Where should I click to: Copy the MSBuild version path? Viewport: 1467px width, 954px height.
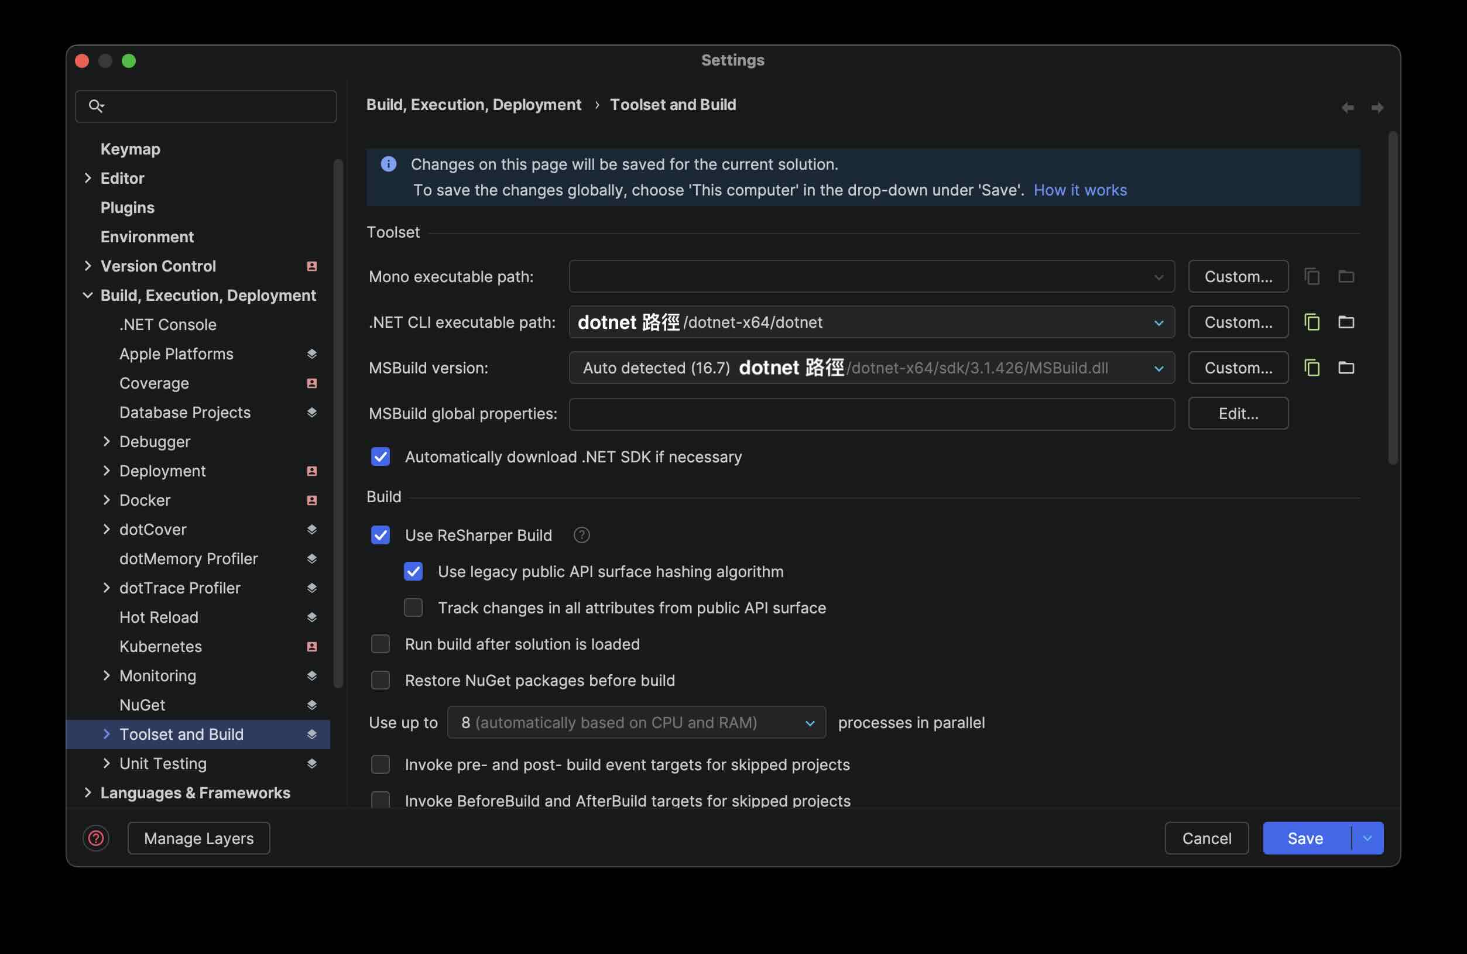point(1312,368)
